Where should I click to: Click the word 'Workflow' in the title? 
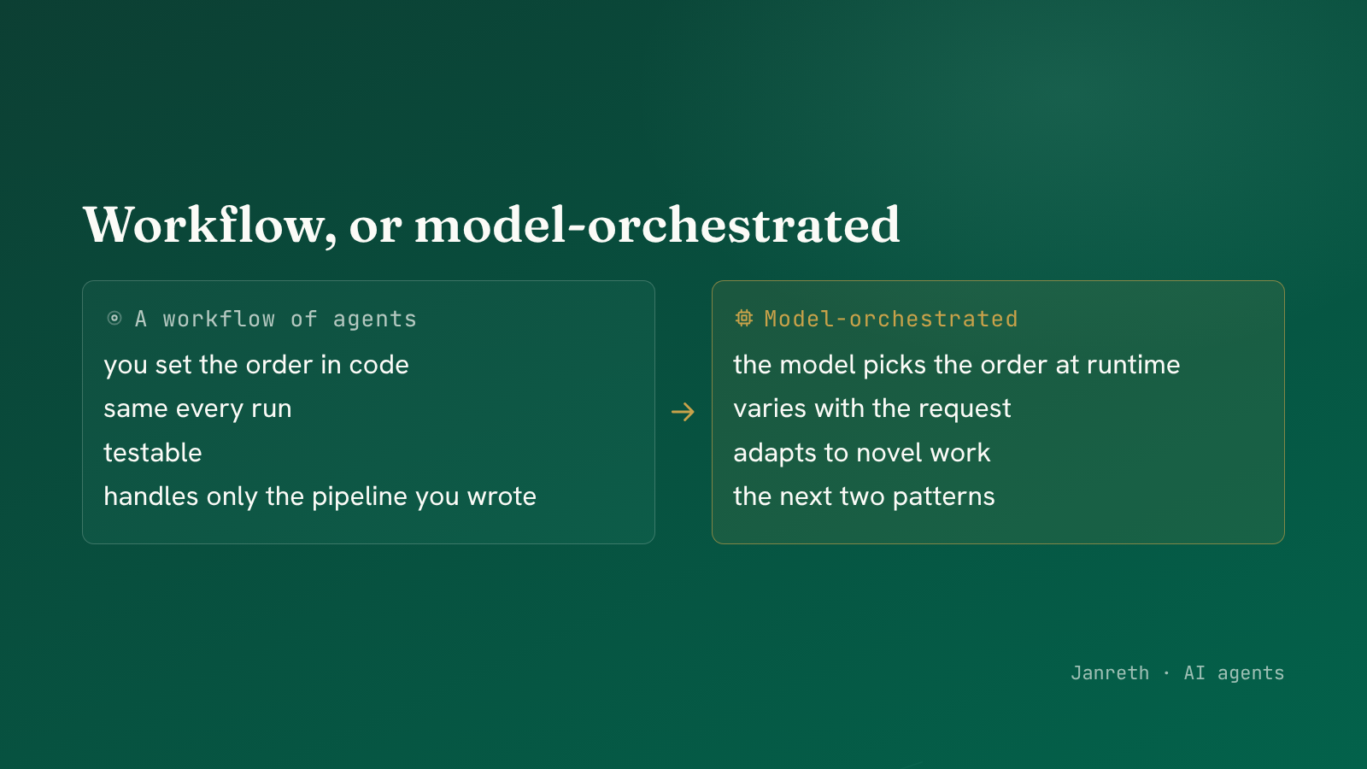(x=204, y=226)
